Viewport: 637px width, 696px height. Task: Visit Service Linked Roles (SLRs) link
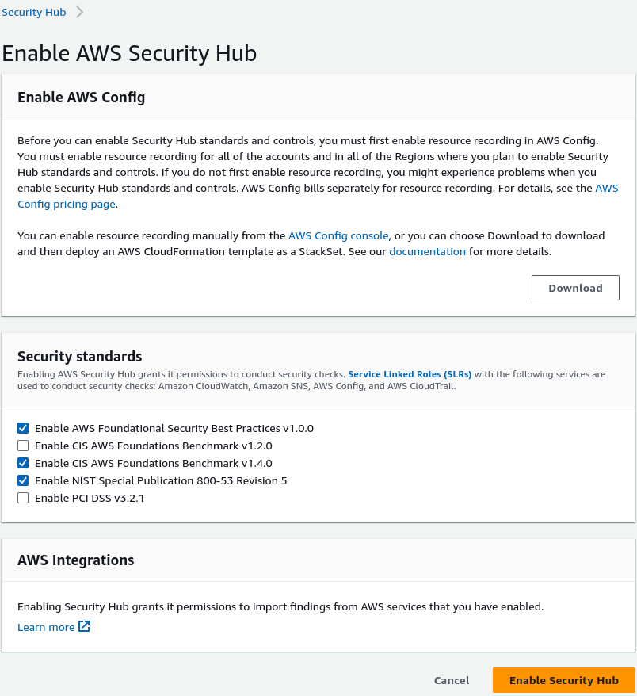pos(410,373)
